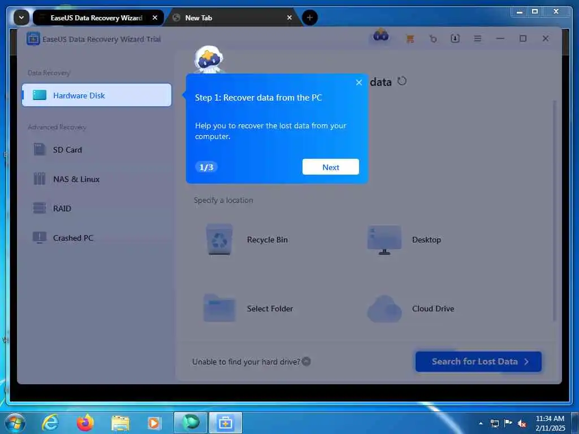Click the Crashed PC monitor icon
The image size is (579, 434).
40,238
